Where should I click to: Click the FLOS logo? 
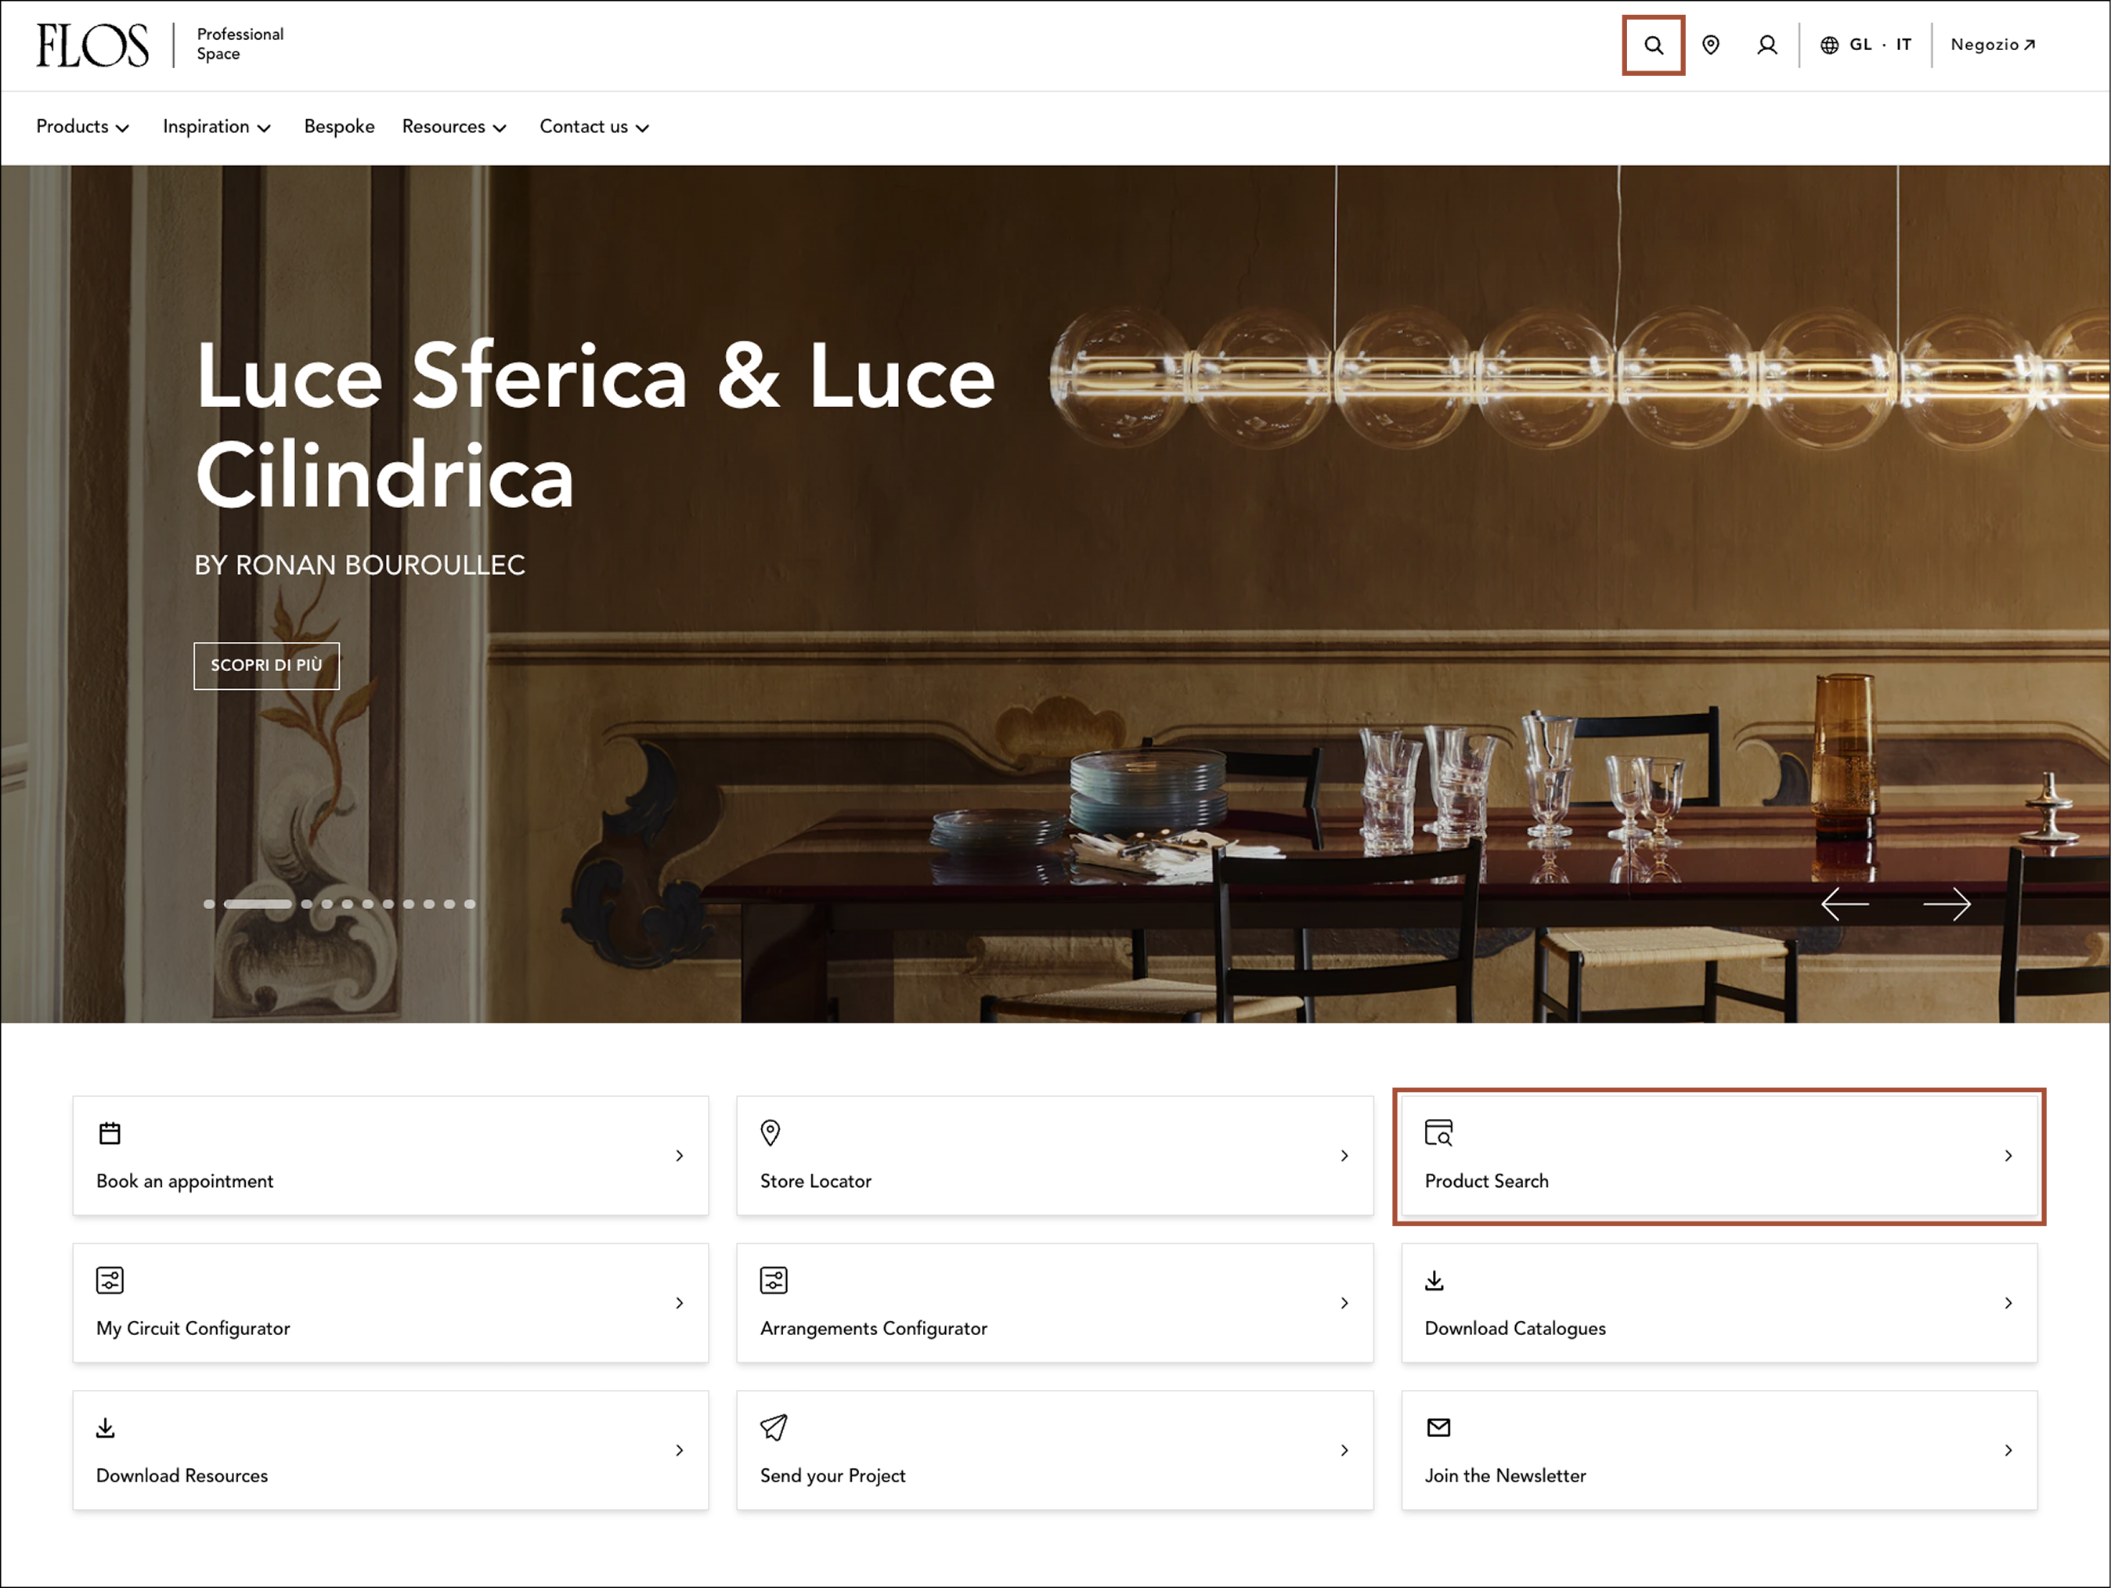point(92,45)
